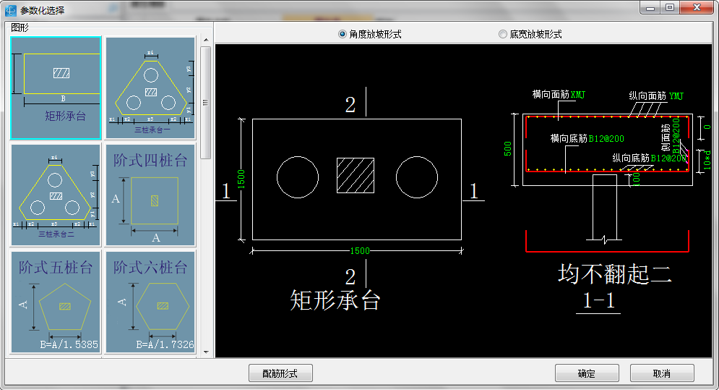
Task: Minimize the 参数化选择 dialog window
Action: [650, 7]
